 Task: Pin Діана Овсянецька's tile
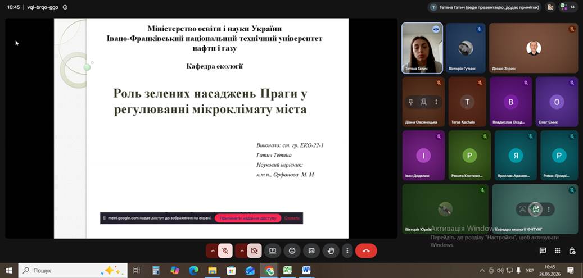coord(410,102)
